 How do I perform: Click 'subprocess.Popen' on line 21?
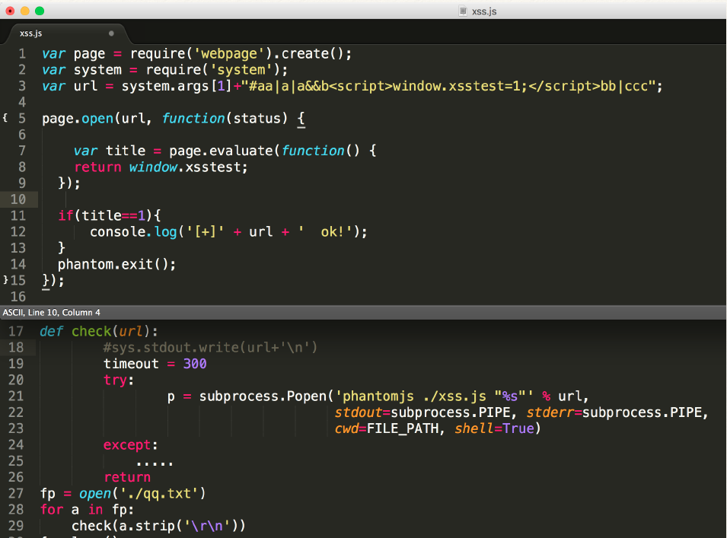click(x=263, y=396)
